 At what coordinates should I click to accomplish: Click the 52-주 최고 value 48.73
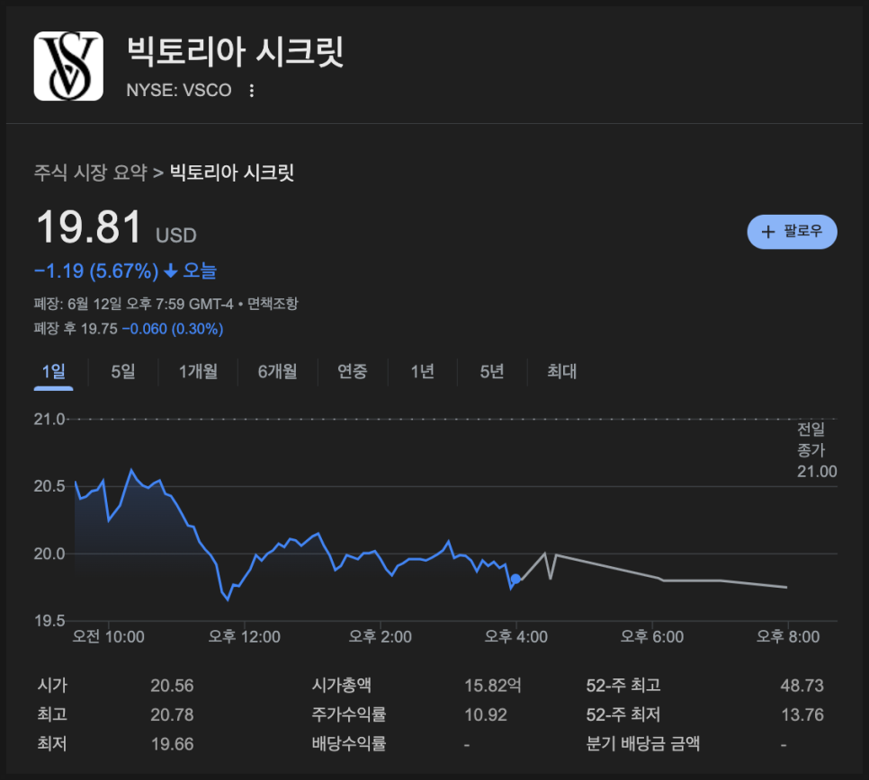[x=802, y=686]
